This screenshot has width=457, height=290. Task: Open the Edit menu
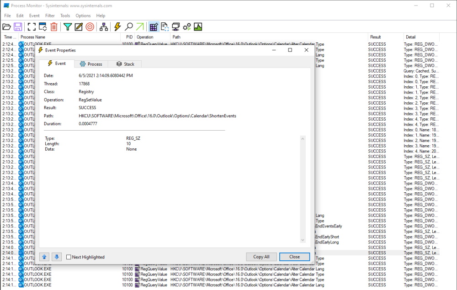tap(20, 16)
